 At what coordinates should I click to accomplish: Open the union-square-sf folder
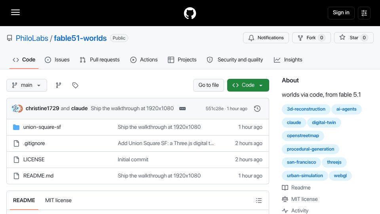point(42,127)
